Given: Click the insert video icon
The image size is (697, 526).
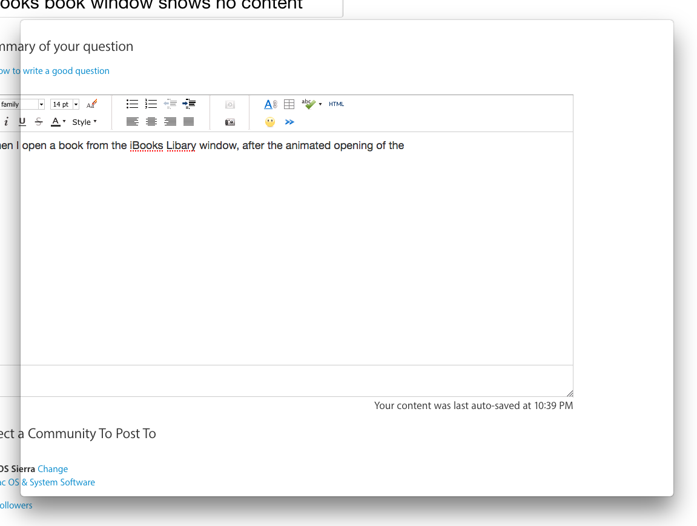Looking at the screenshot, I should coord(230,105).
